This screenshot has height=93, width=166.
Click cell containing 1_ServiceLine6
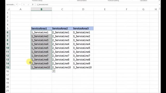tap(41, 52)
